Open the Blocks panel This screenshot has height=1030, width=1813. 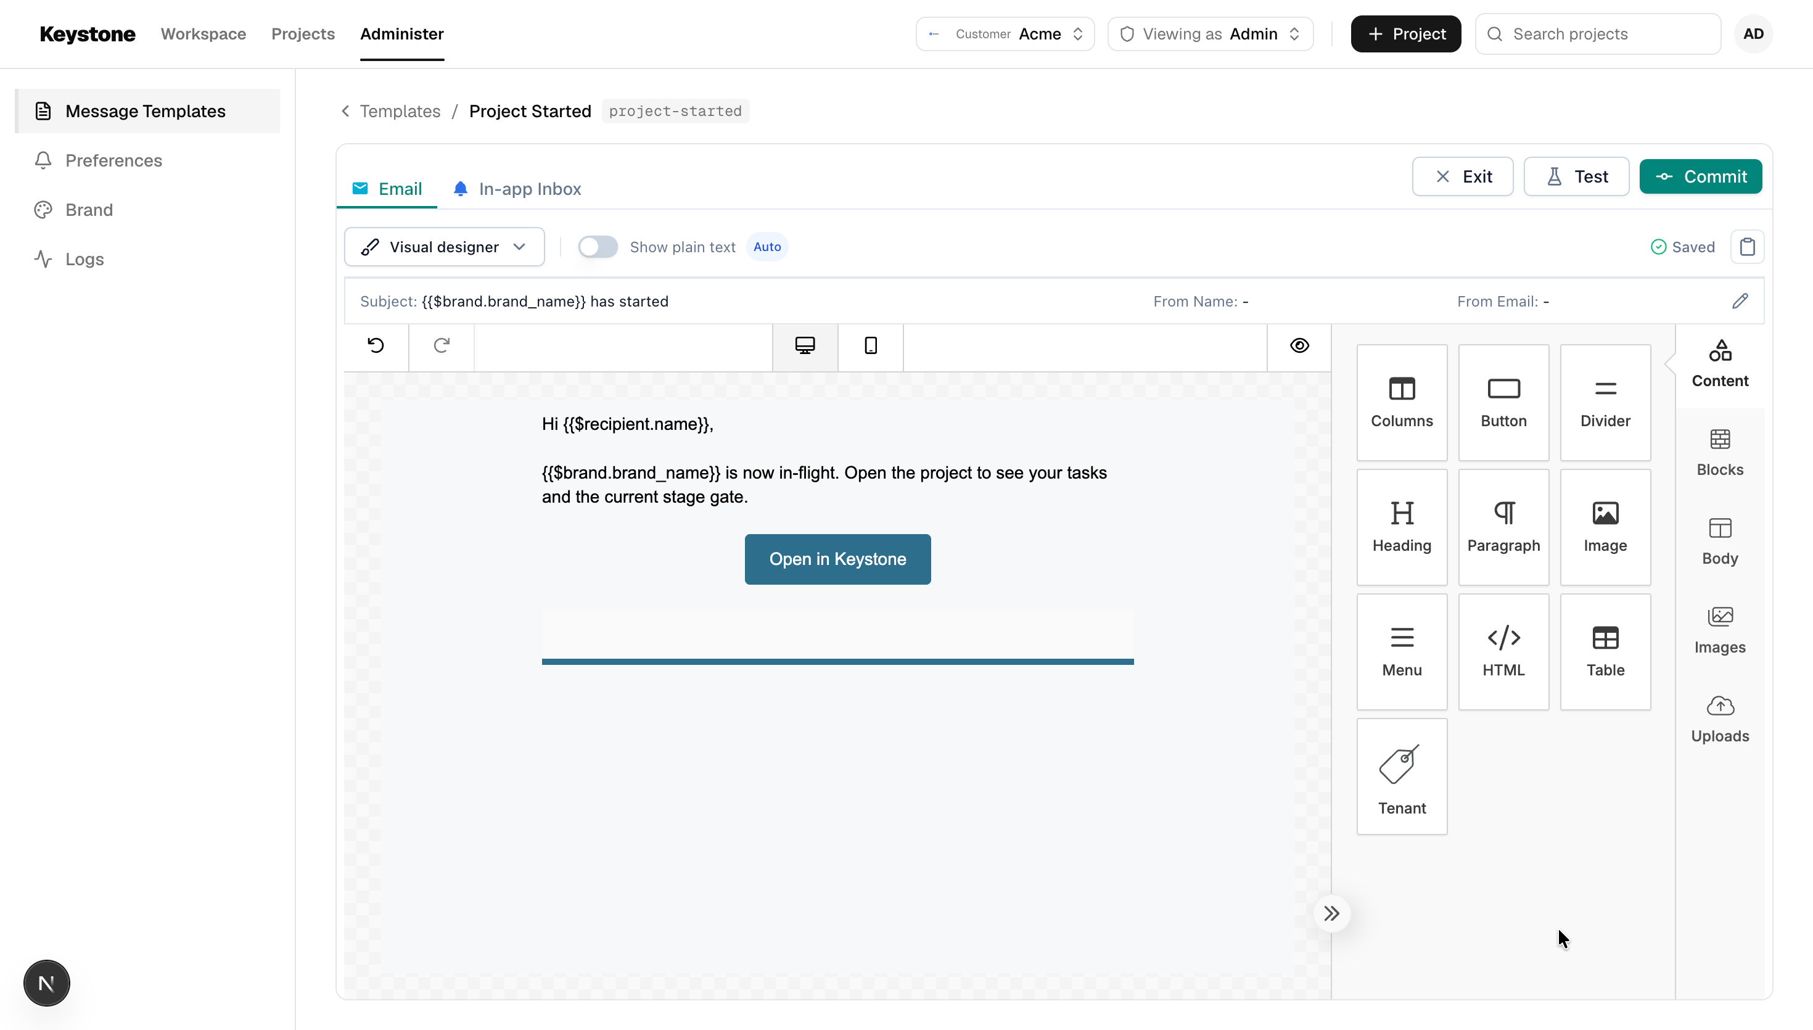1720,453
